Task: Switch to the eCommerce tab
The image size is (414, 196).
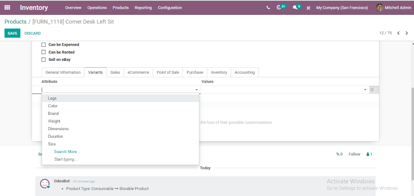Action: 138,72
